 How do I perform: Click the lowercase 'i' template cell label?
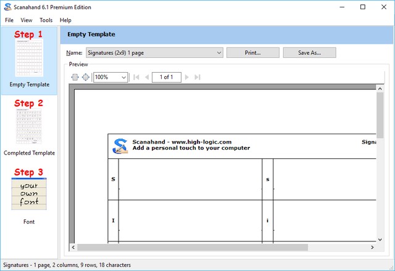click(x=267, y=220)
